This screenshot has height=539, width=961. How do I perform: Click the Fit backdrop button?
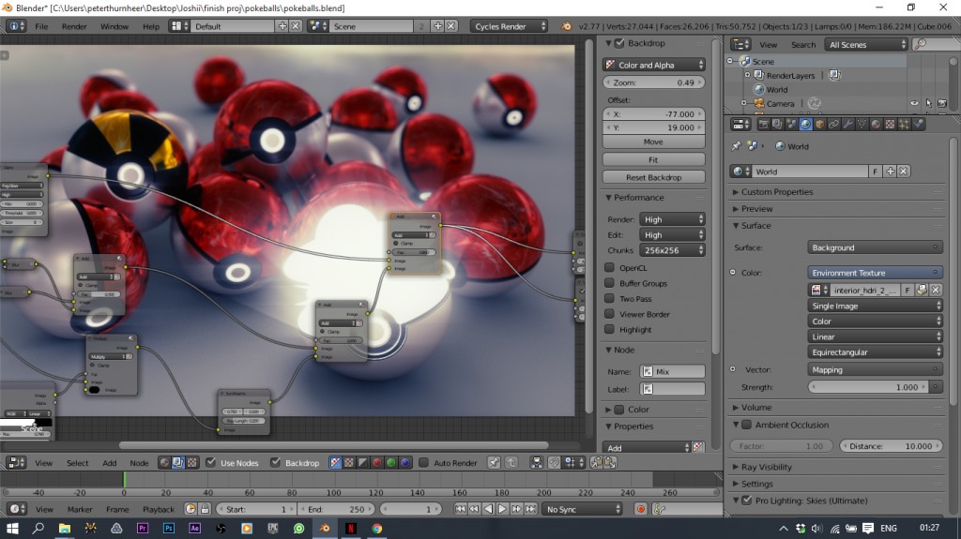pyautogui.click(x=653, y=160)
